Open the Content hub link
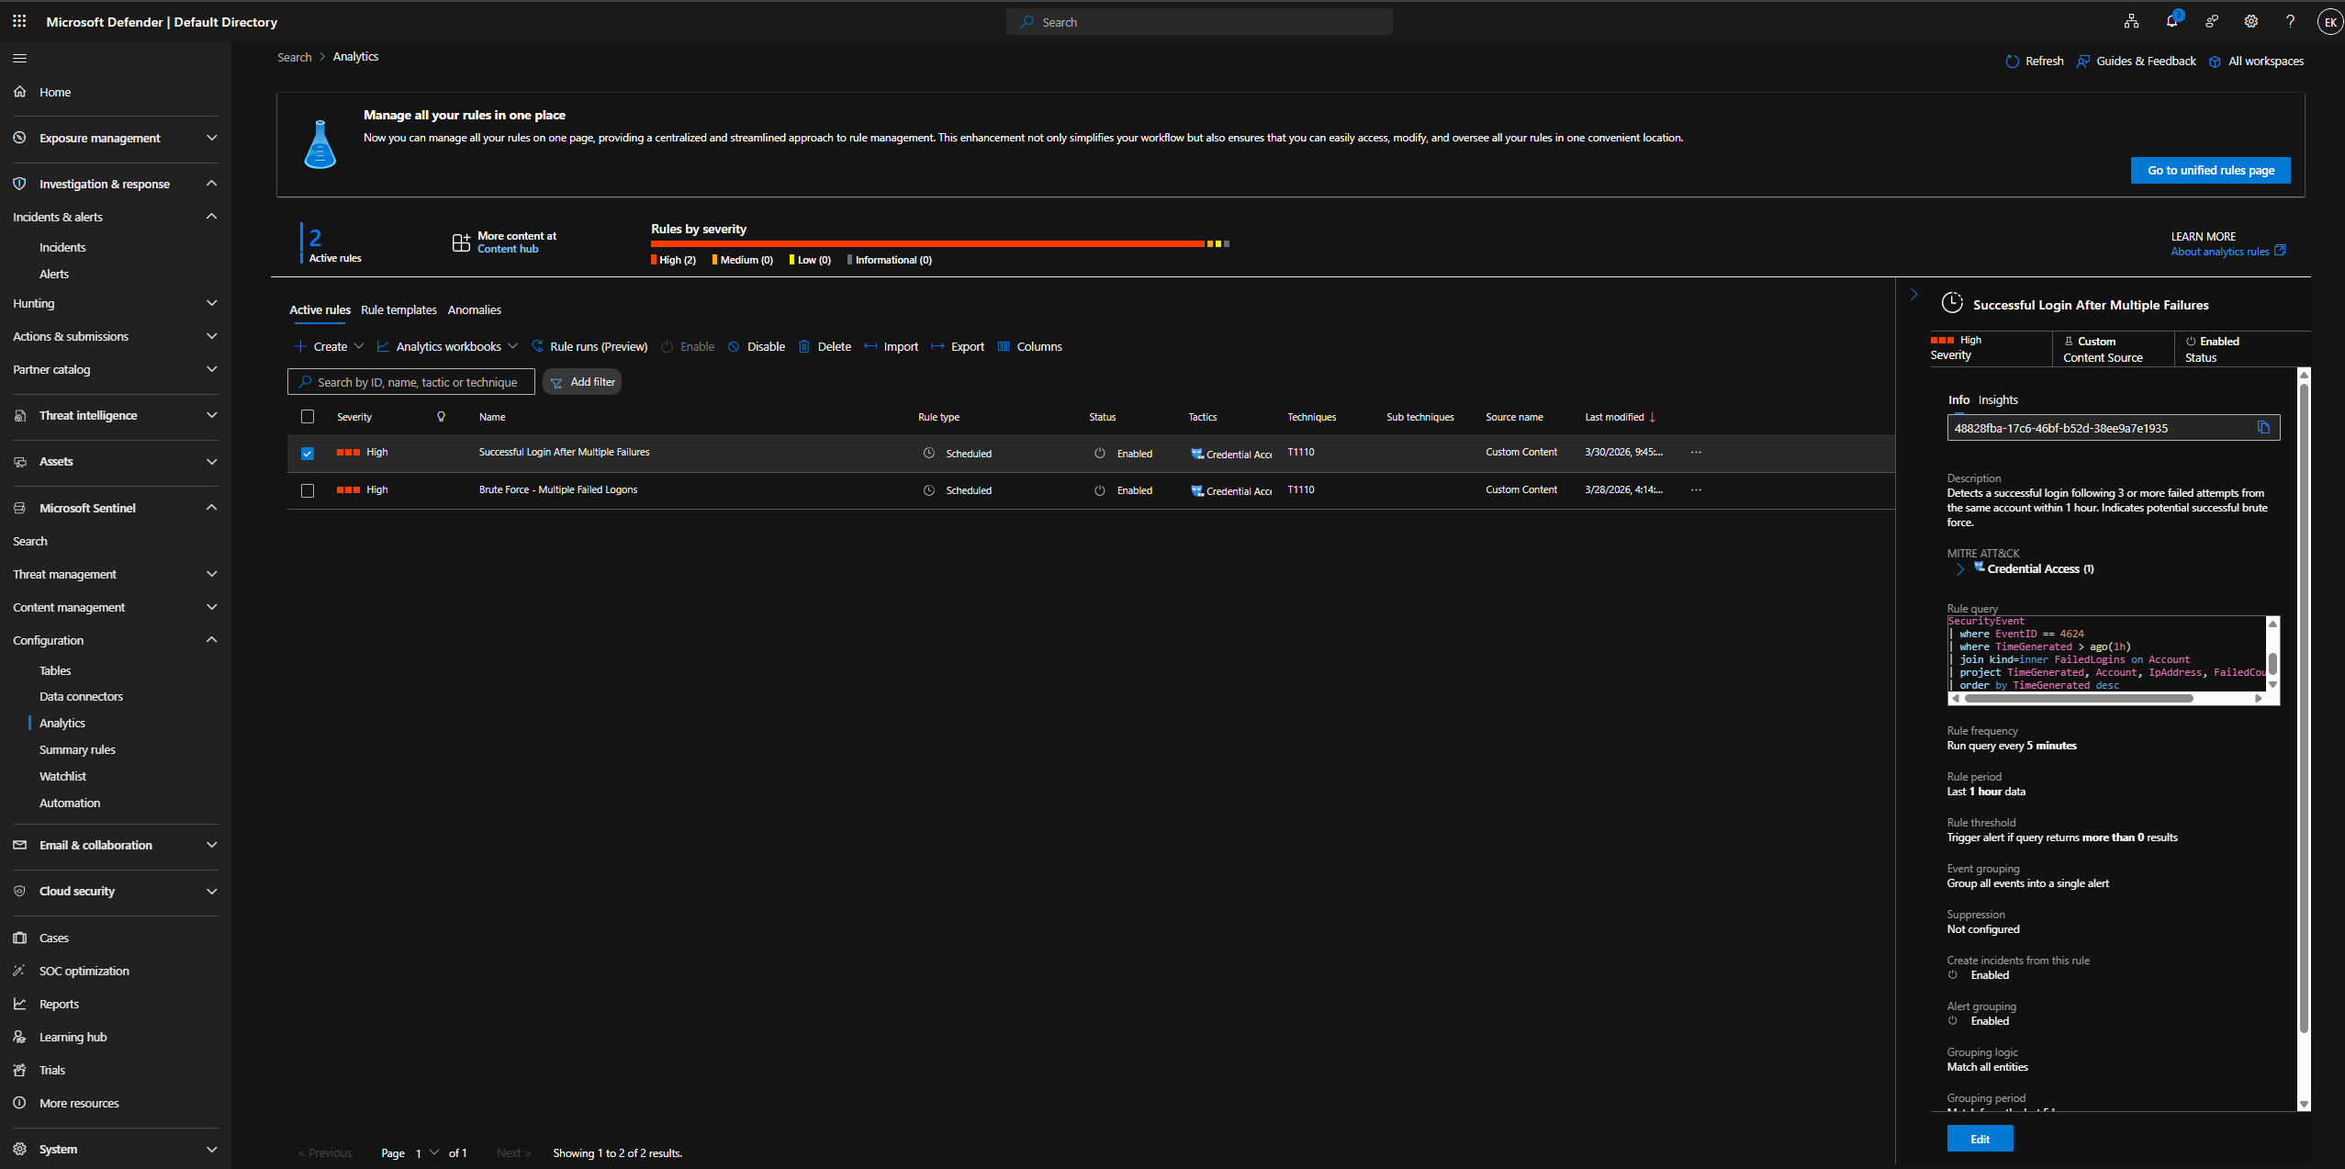Screen dimensions: 2345x1169 pos(508,249)
